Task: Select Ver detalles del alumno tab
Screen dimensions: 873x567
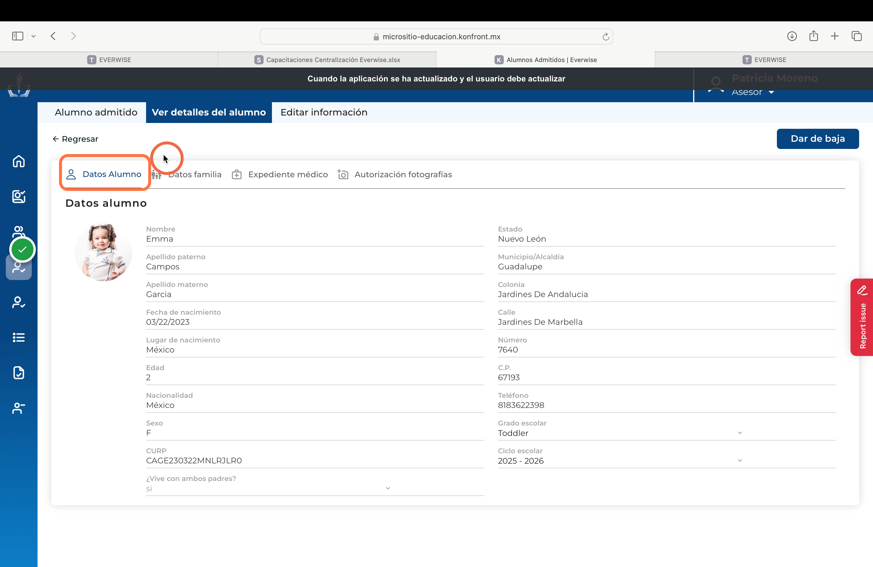Action: [x=209, y=112]
